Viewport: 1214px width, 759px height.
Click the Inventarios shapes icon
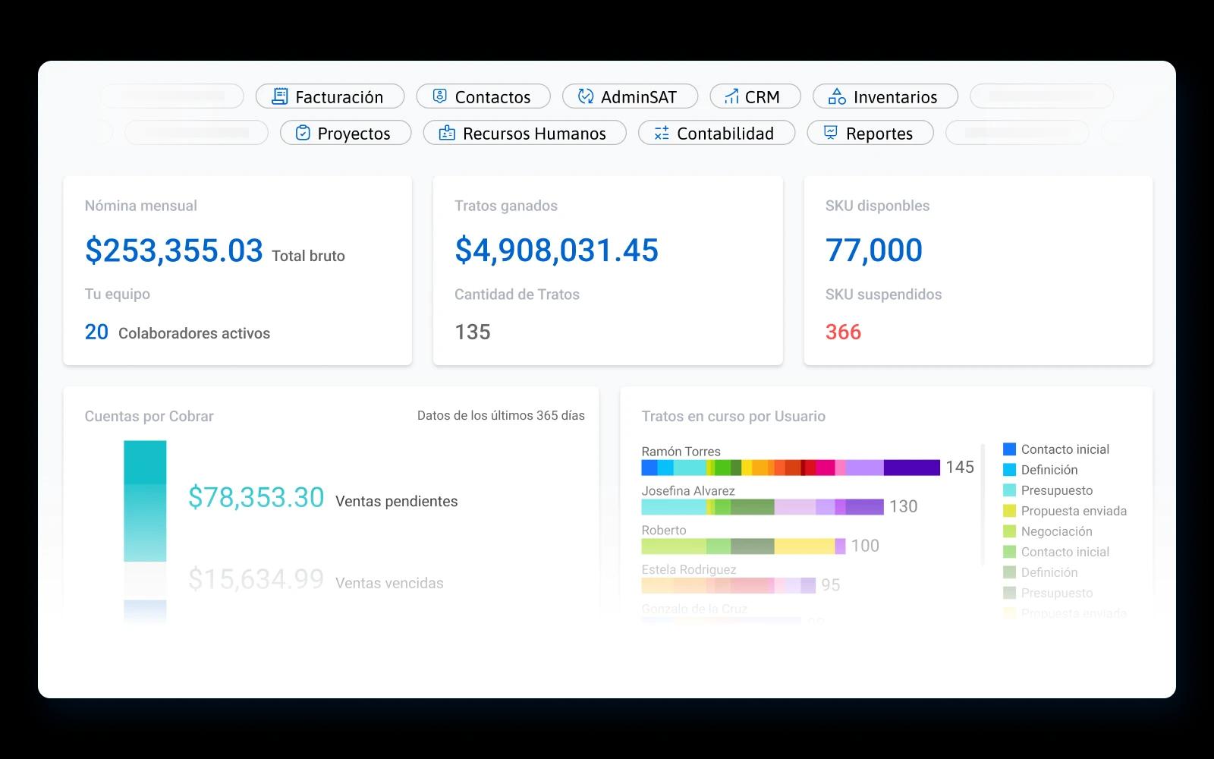[837, 96]
